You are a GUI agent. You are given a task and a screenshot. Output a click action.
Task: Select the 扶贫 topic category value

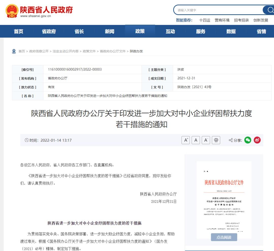[181, 69]
